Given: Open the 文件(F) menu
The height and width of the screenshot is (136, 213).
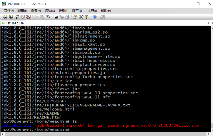Looking at the screenshot, I should click(x=9, y=10).
